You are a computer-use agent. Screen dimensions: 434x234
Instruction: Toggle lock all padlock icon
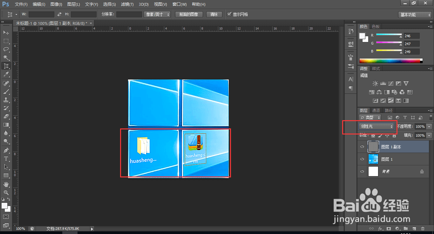[394, 135]
